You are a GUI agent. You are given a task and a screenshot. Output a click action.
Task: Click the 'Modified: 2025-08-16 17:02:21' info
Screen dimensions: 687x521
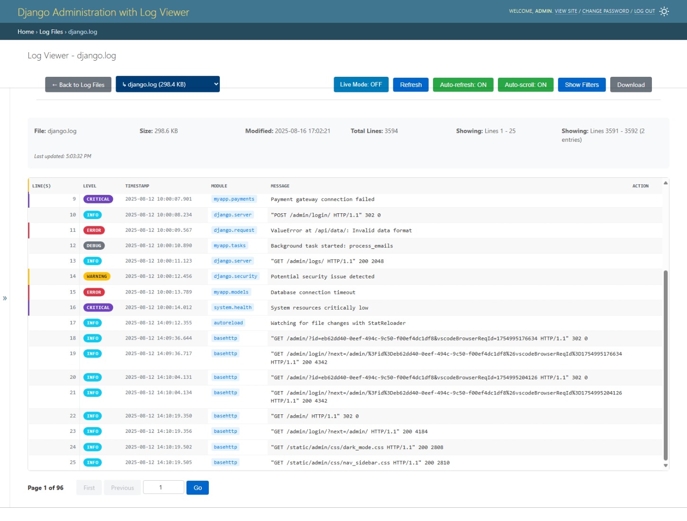[288, 131]
